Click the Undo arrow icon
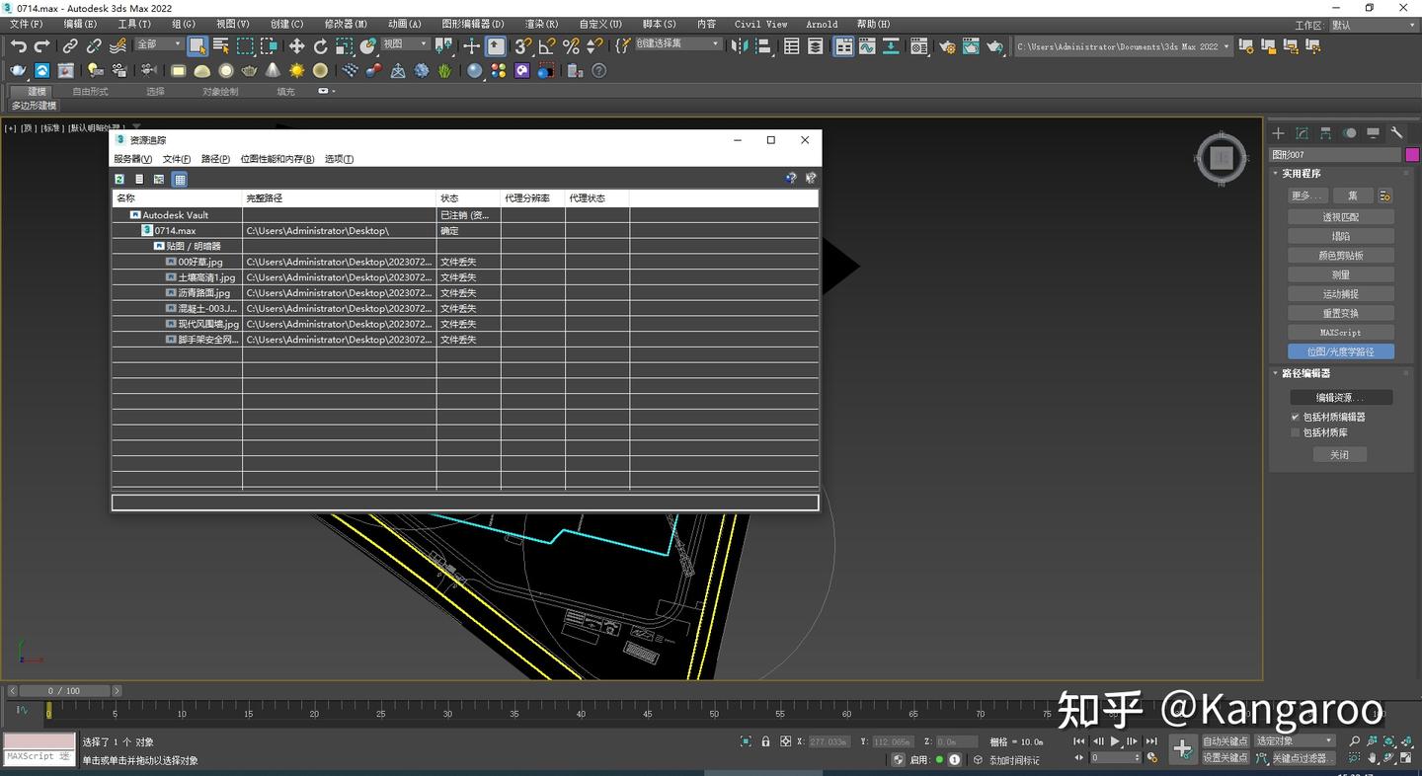This screenshot has height=776, width=1422. tap(19, 46)
